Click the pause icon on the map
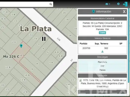Screen dimensions: 130x97 point(44,39)
